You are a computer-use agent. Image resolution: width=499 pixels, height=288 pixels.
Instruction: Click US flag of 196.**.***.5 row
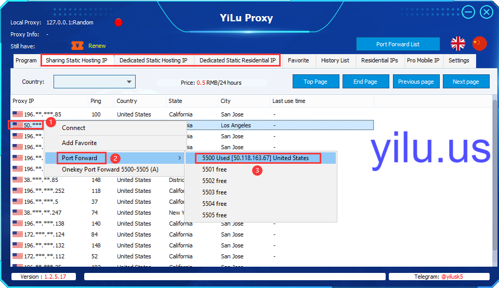pos(18,201)
